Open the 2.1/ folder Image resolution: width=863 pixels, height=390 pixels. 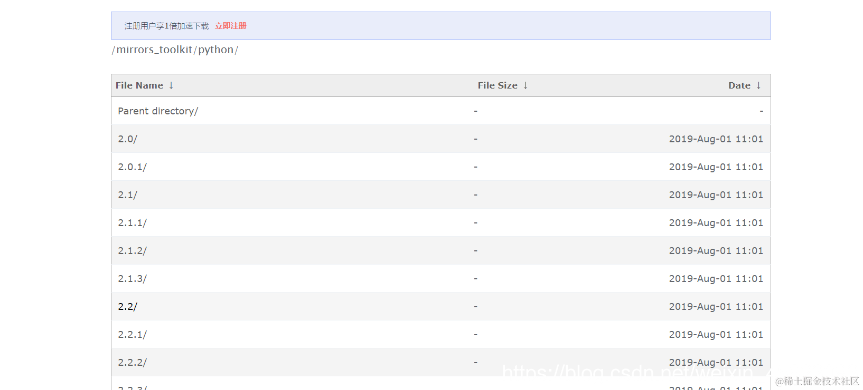[x=127, y=195]
